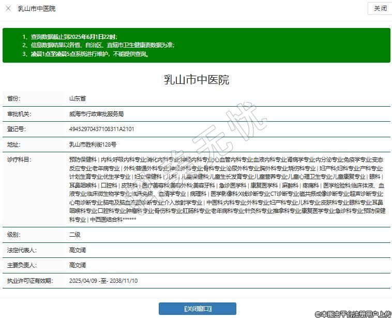Select the 诊疗科目 row label
This screenshot has height=318, width=392.
[x=19, y=160]
